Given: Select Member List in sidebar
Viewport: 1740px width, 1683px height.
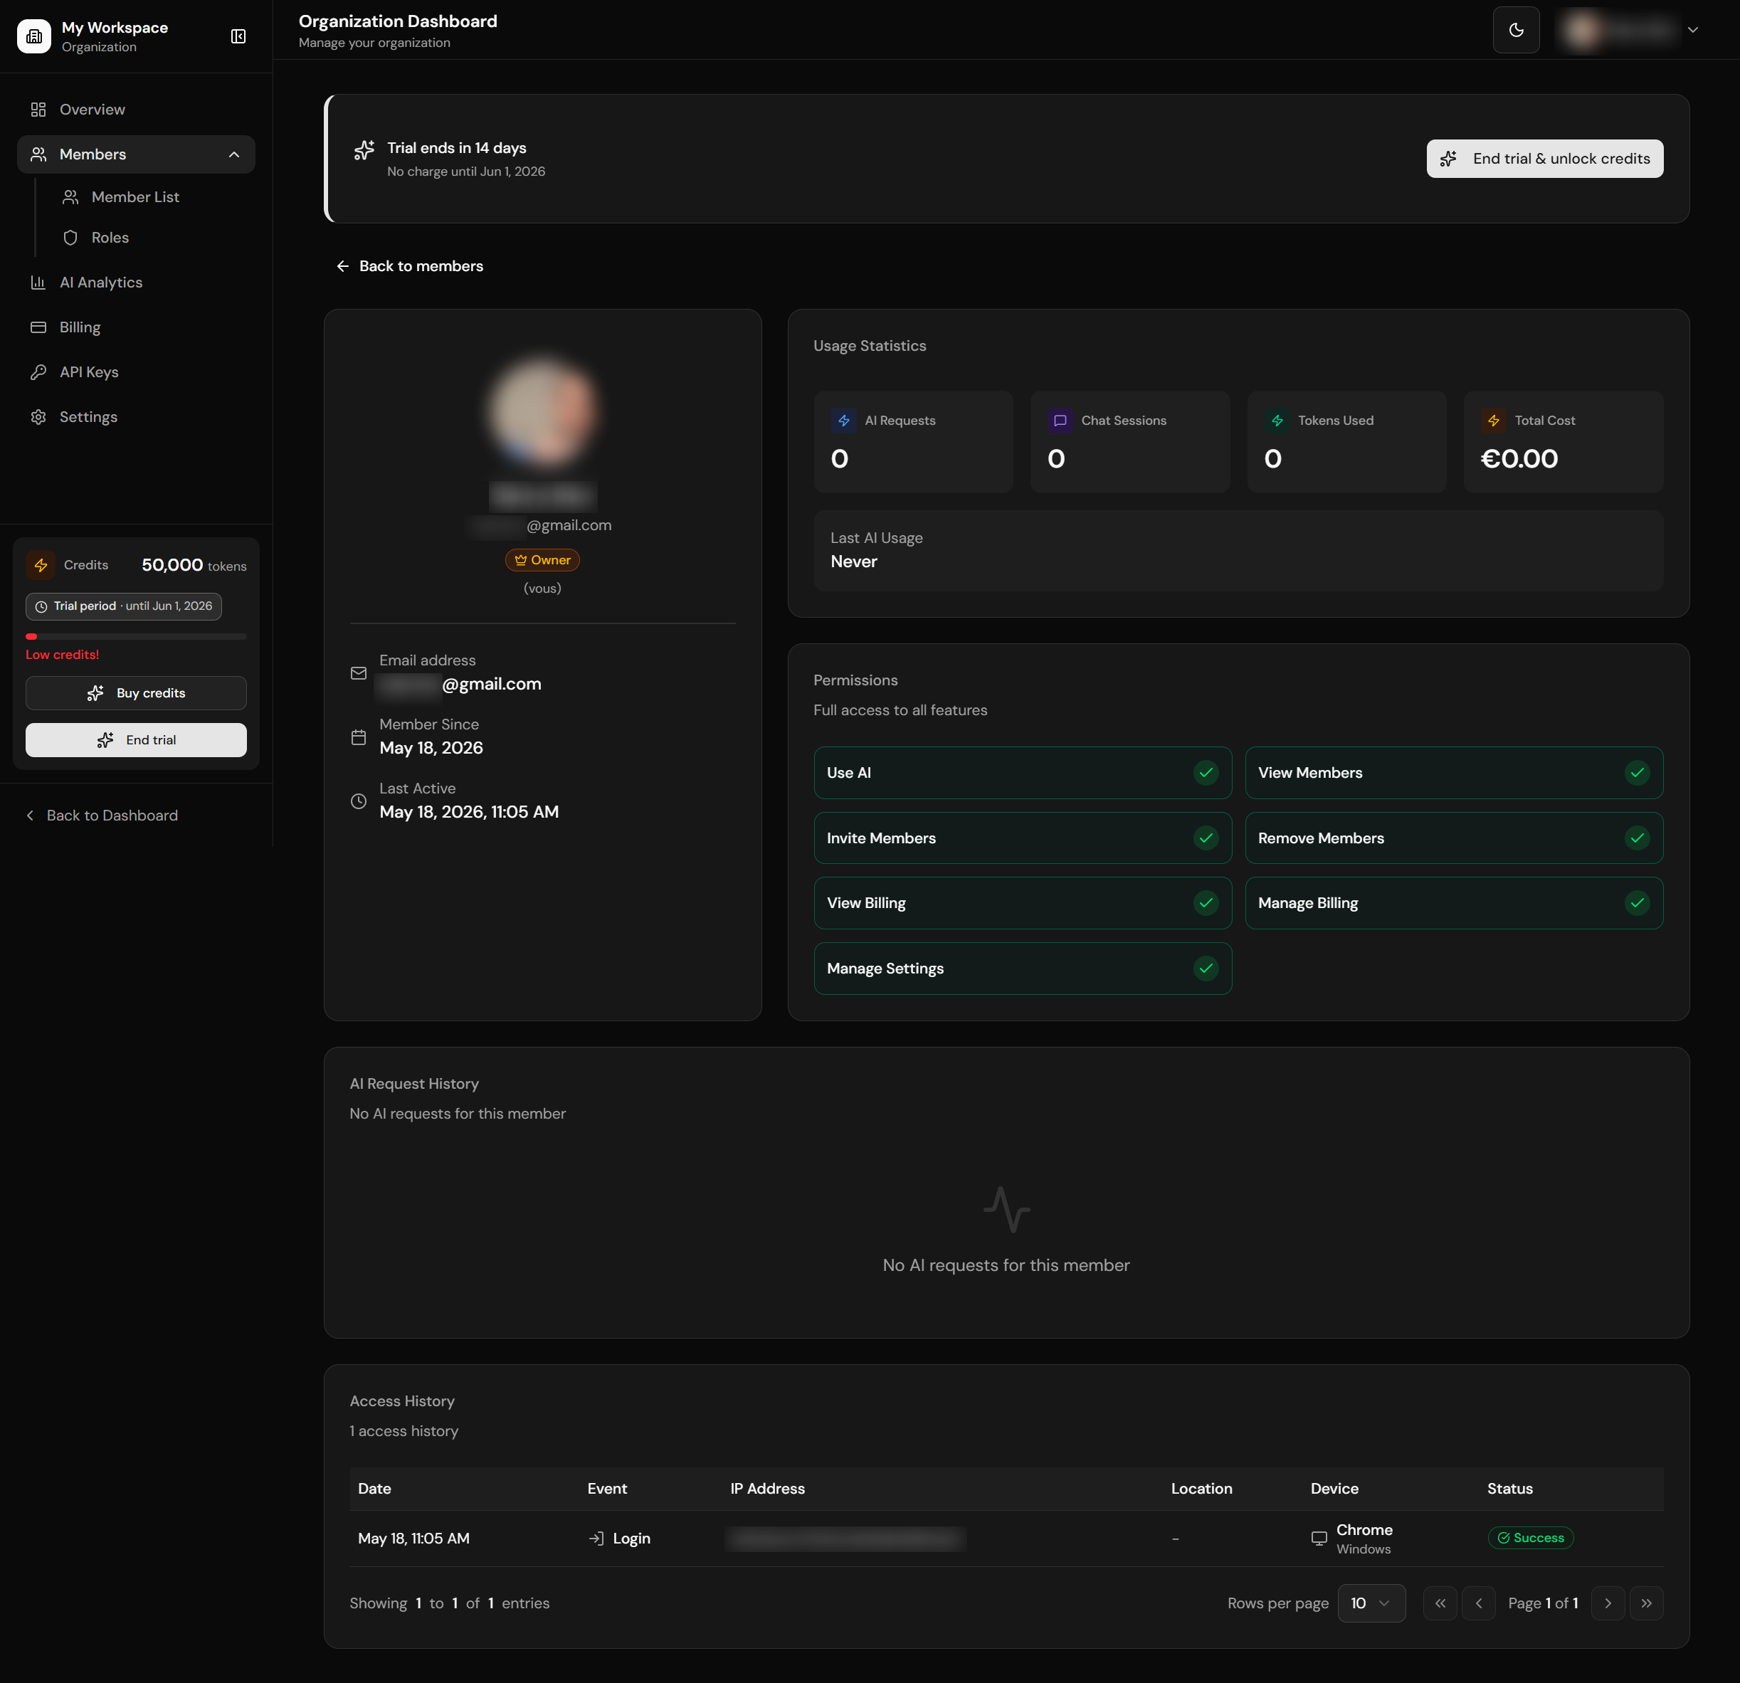Looking at the screenshot, I should tap(136, 197).
